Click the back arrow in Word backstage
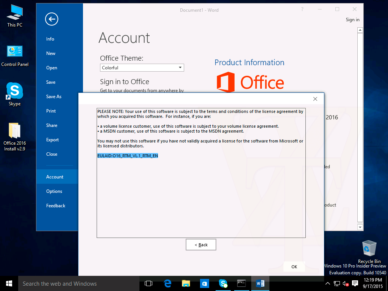 pyautogui.click(x=52, y=19)
